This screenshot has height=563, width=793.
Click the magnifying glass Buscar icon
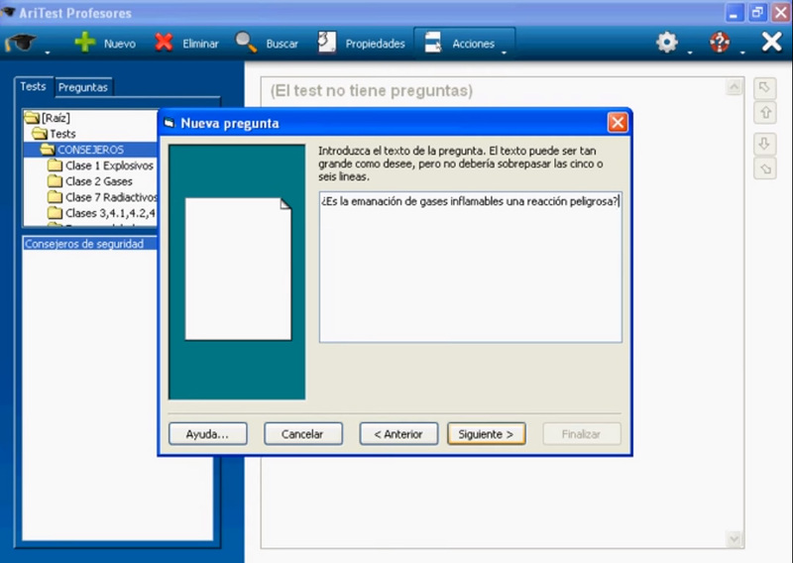(x=246, y=43)
